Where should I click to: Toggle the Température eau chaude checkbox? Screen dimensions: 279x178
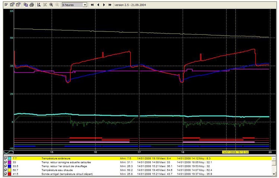click(5, 170)
